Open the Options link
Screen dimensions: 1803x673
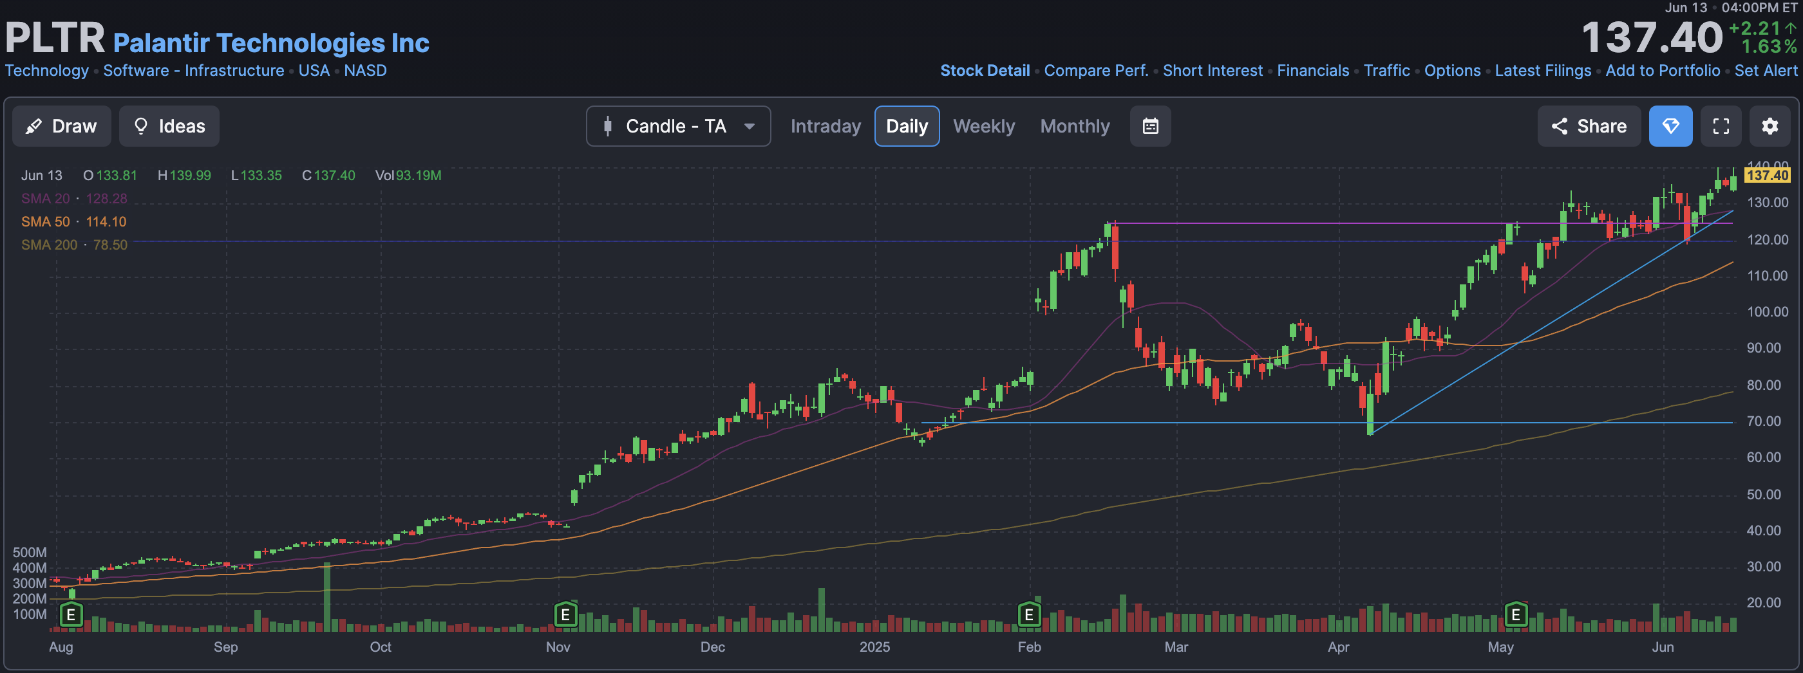click(x=1452, y=71)
